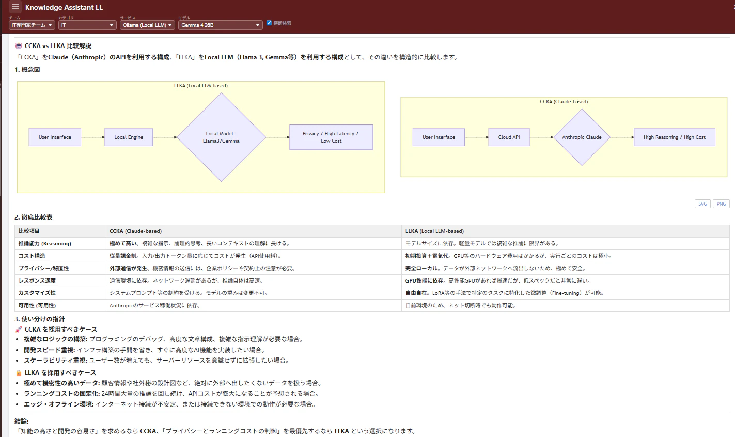Open the カテゴリ dropdown showing IT

(87, 25)
